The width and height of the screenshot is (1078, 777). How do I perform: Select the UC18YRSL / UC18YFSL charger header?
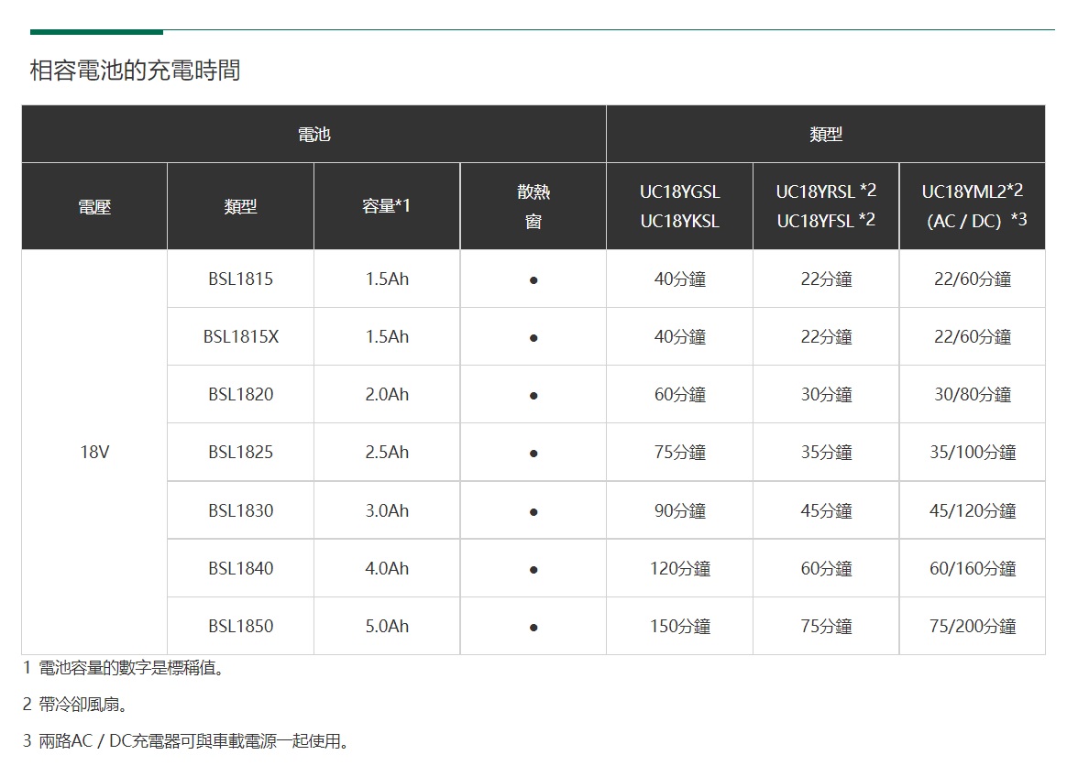825,206
